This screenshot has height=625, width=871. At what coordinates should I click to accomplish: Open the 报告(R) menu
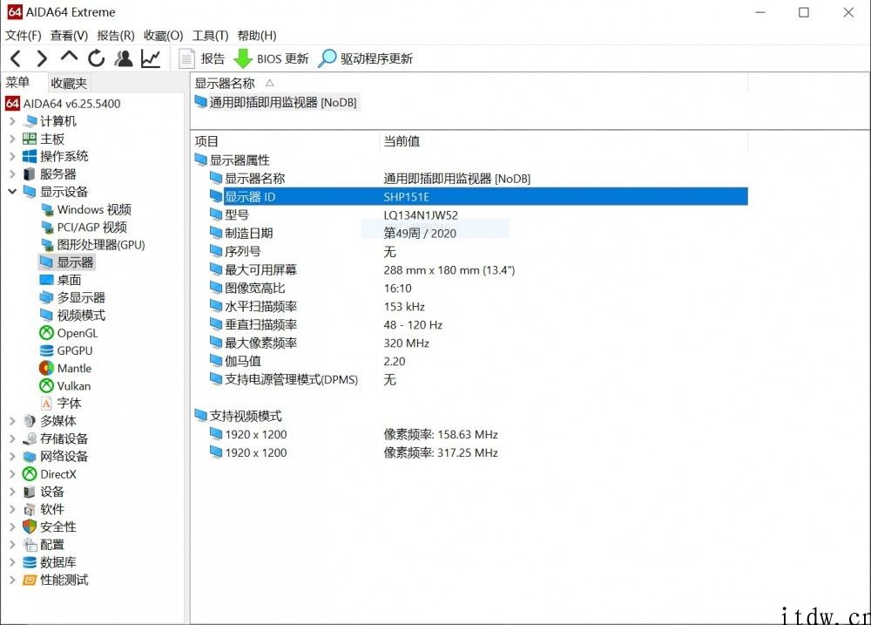(x=116, y=36)
